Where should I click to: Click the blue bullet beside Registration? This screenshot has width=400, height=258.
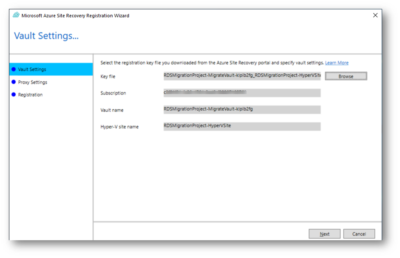point(14,94)
